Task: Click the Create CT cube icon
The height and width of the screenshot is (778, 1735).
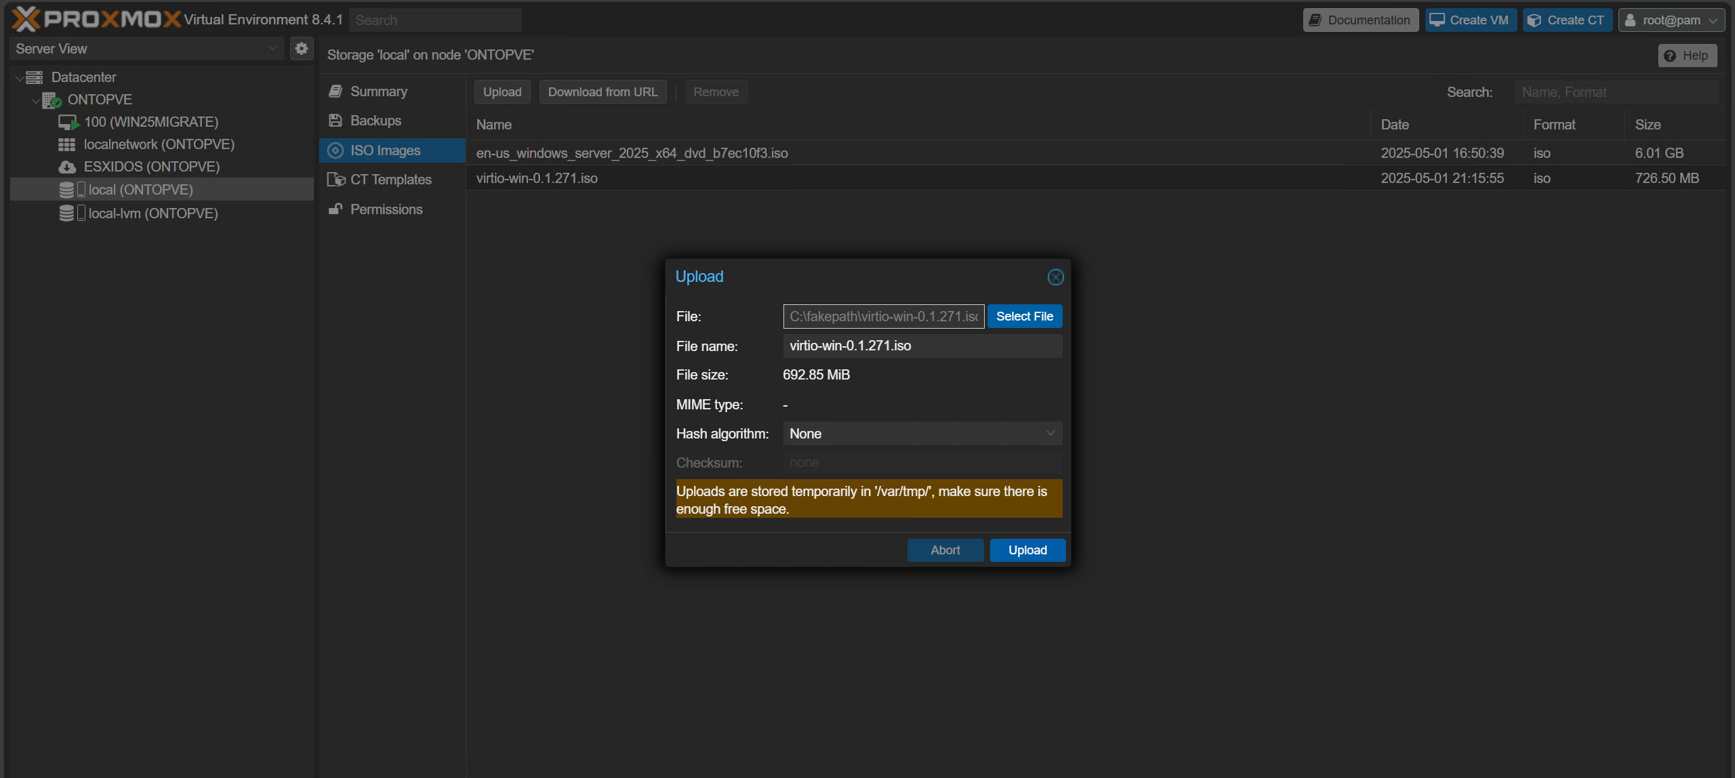Action: point(1534,20)
